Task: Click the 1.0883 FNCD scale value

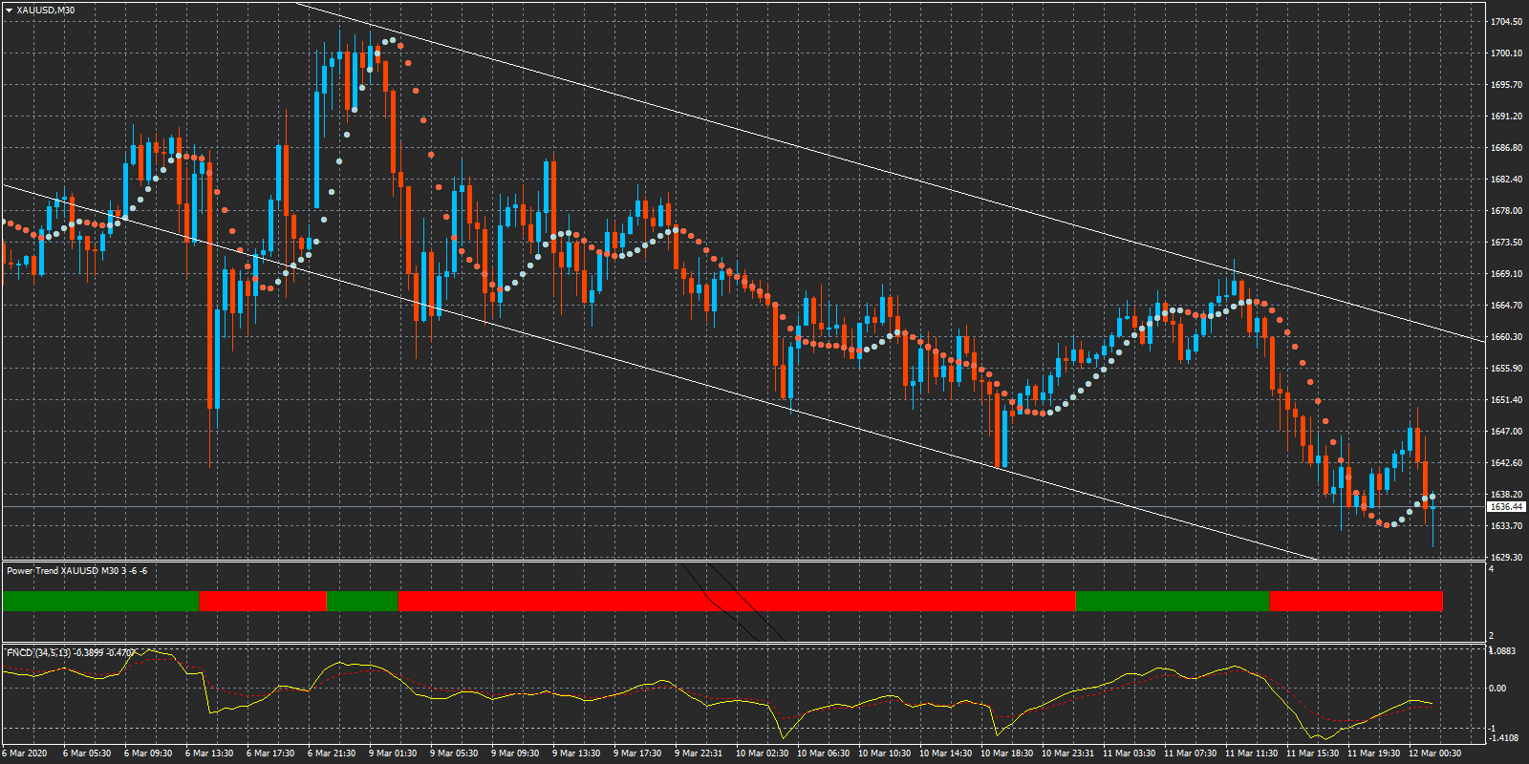Action: (x=1504, y=651)
